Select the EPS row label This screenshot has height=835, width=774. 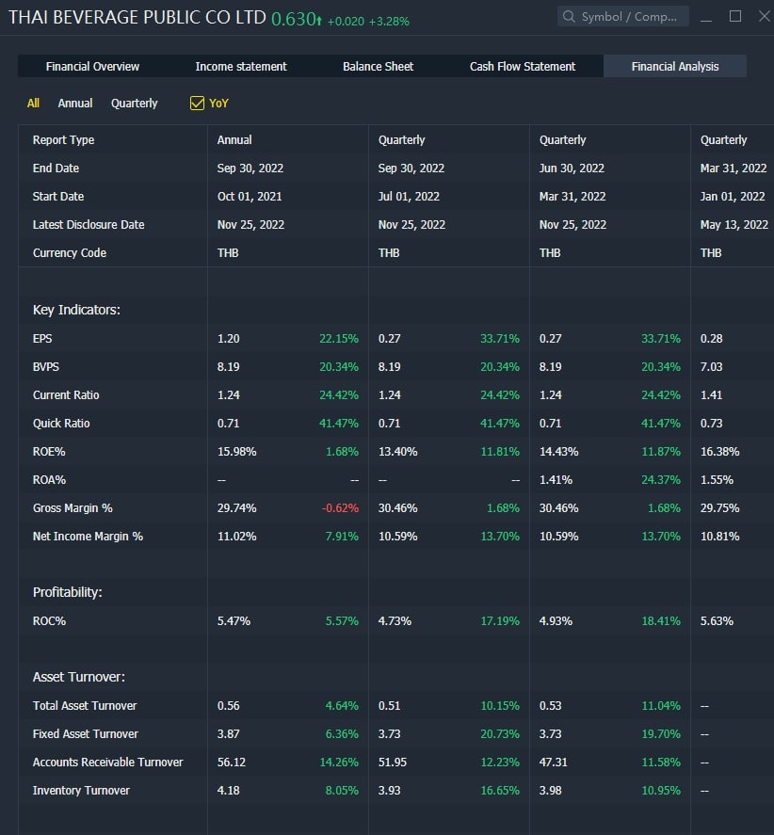42,339
